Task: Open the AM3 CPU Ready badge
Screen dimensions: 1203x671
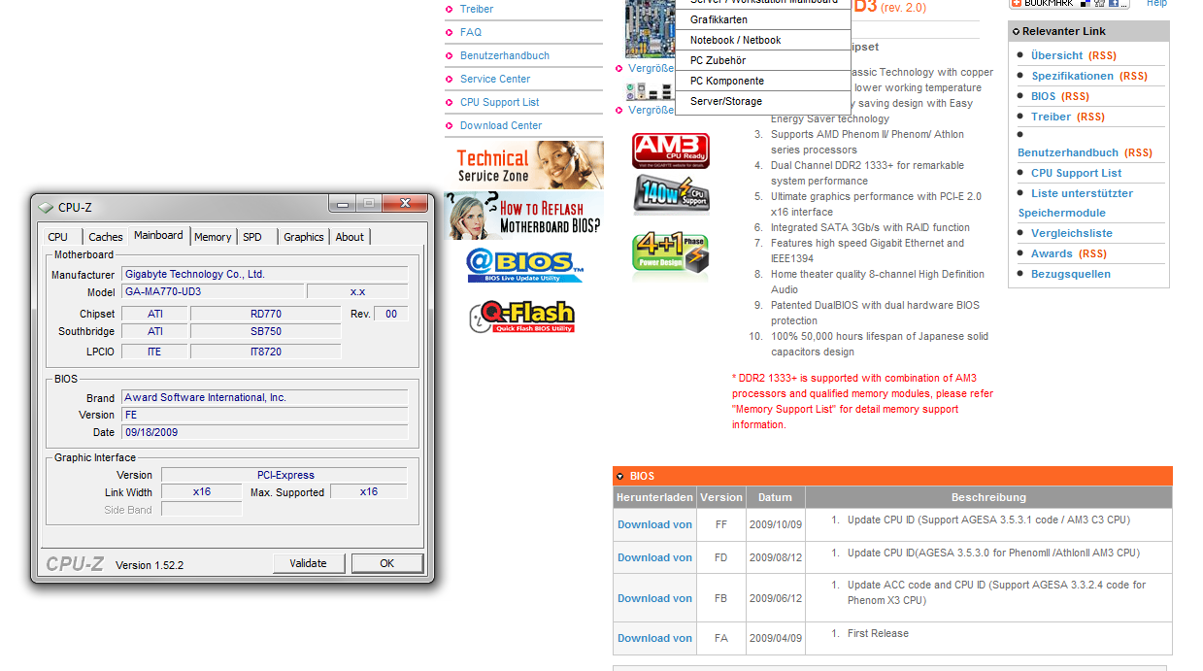Action: pyautogui.click(x=670, y=151)
